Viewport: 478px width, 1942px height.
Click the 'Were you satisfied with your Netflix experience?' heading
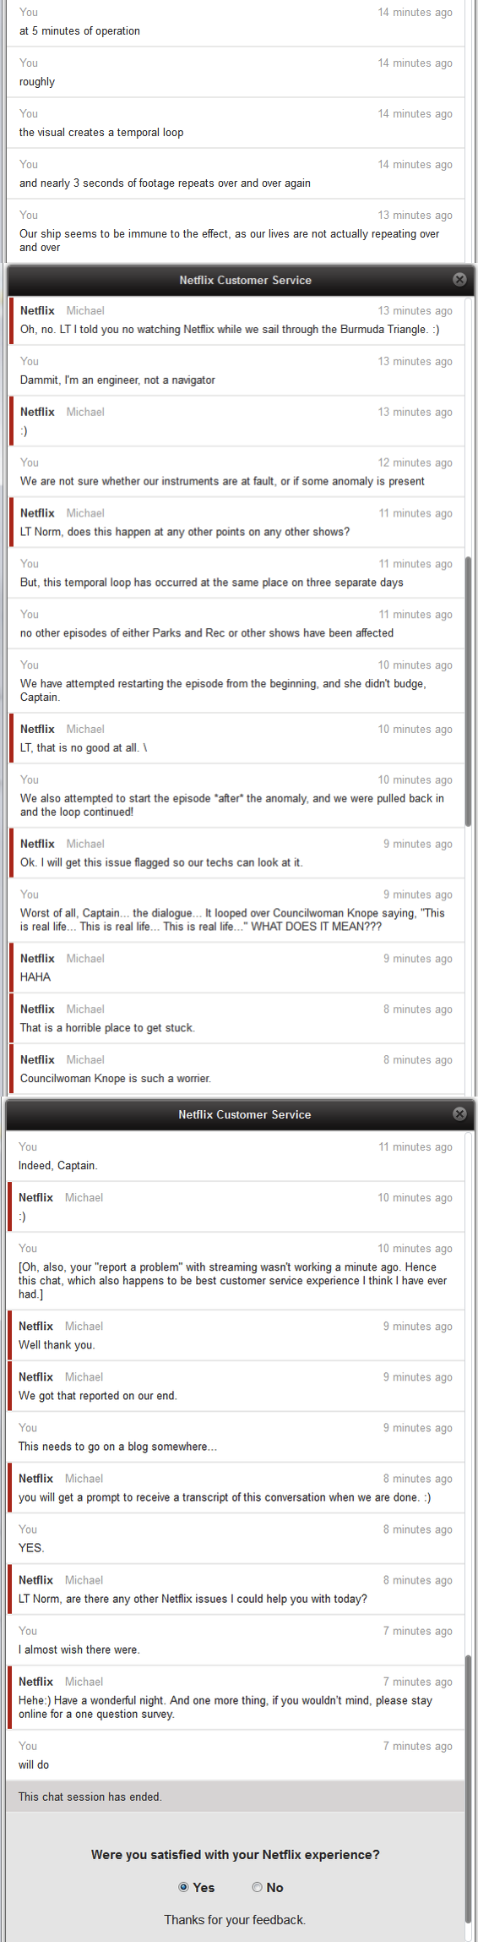pos(236,1854)
